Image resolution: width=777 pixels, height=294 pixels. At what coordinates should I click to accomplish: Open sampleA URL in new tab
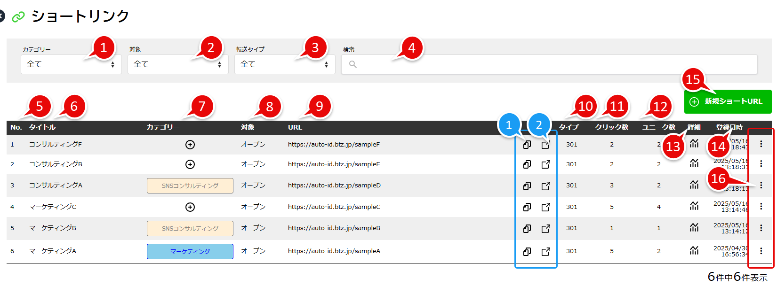[x=546, y=252]
